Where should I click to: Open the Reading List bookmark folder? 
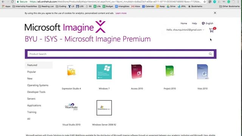46,6
